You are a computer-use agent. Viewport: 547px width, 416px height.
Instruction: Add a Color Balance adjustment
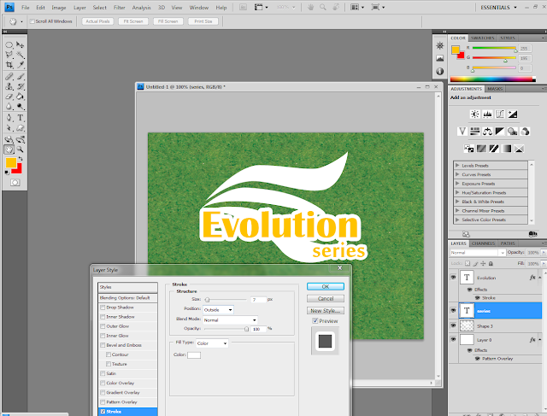pyautogui.click(x=487, y=131)
